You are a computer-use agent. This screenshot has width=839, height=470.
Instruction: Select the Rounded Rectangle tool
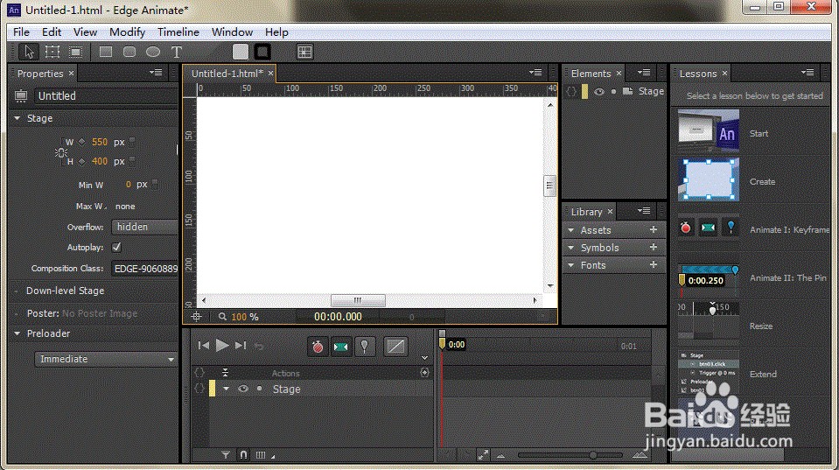pos(129,53)
